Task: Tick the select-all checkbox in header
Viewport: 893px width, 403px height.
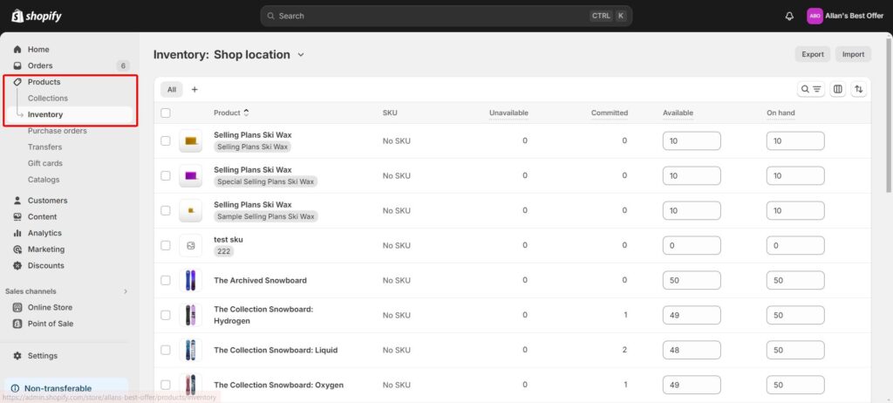Action: [166, 113]
